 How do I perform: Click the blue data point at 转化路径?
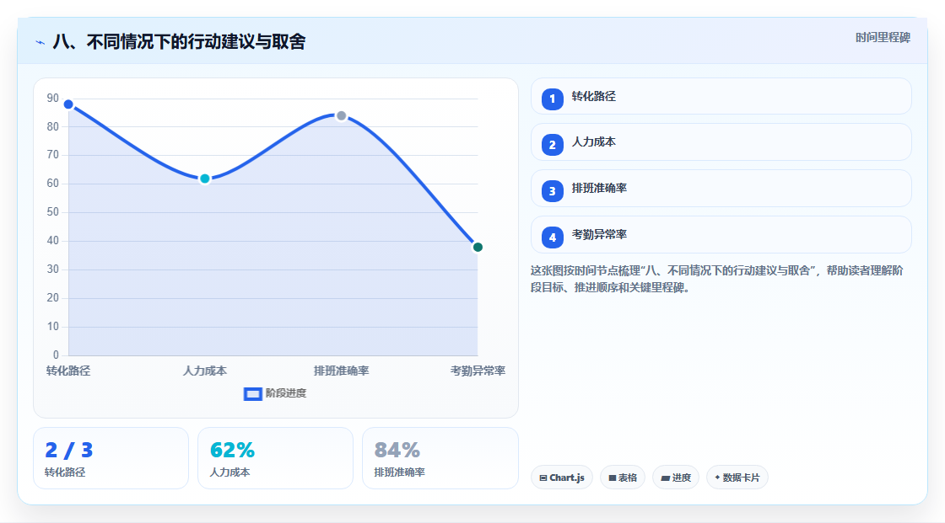(68, 104)
